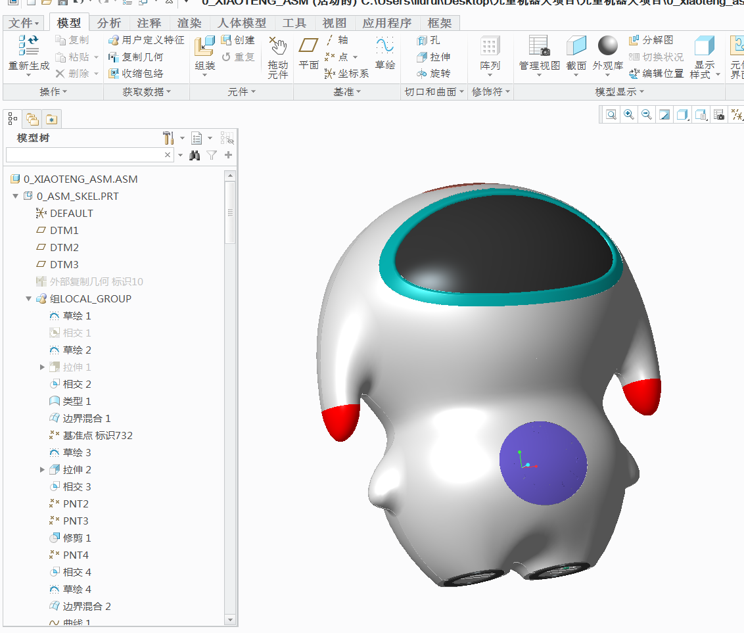The image size is (744, 633).
Task: Open the 文件 menu
Action: (x=24, y=23)
